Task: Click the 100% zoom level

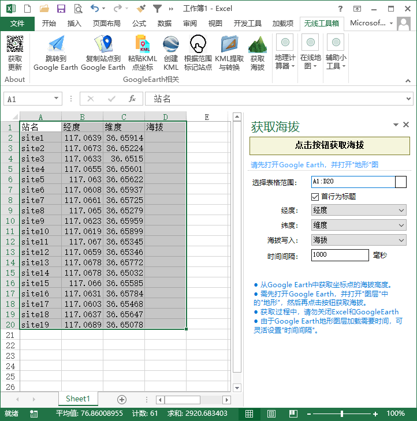Action: coord(395,414)
